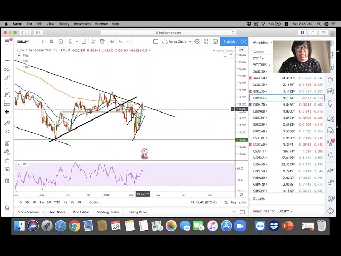Open chart settings gear icon
The width and height of the screenshot is (341, 256).
[x=197, y=42]
